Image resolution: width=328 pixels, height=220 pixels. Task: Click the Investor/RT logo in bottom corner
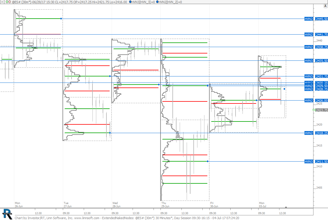point(7,214)
